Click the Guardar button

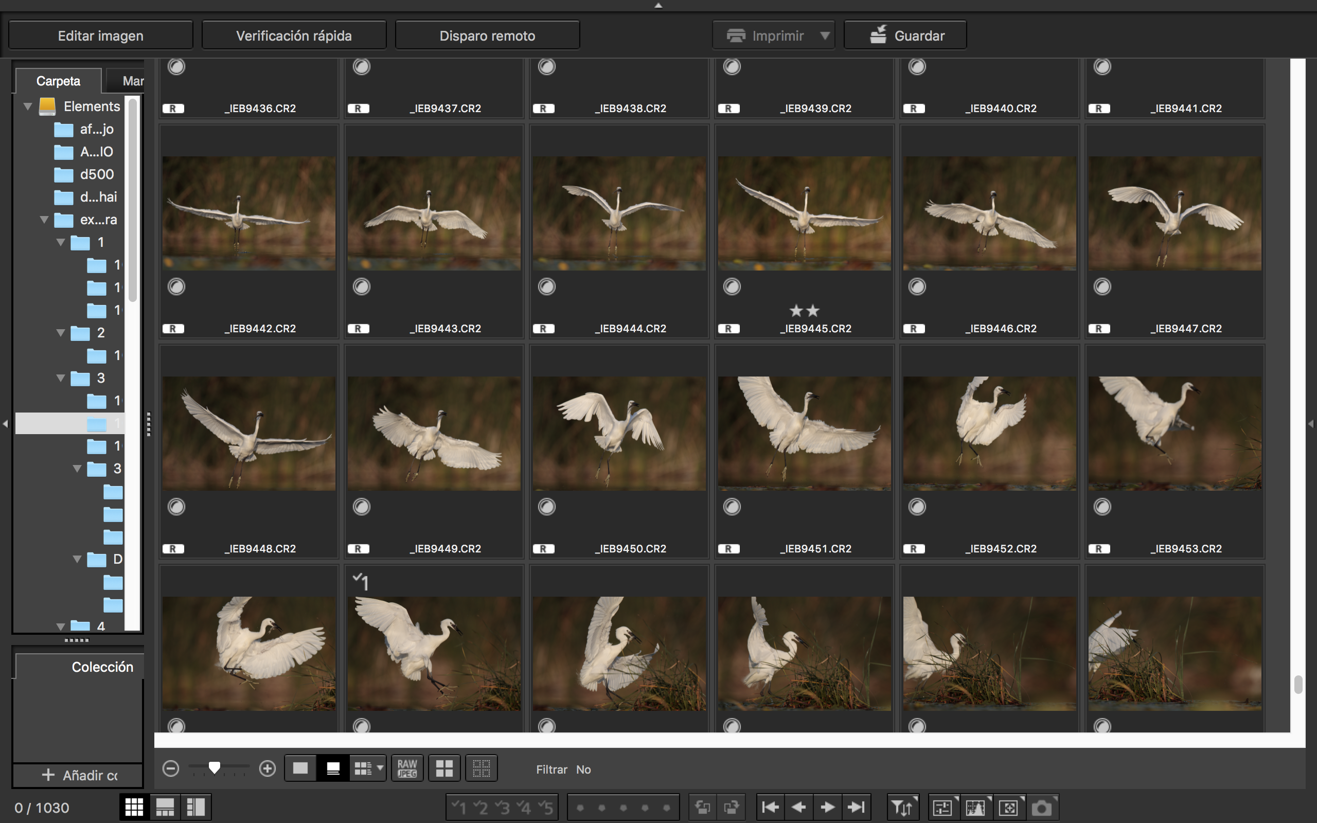coord(905,35)
